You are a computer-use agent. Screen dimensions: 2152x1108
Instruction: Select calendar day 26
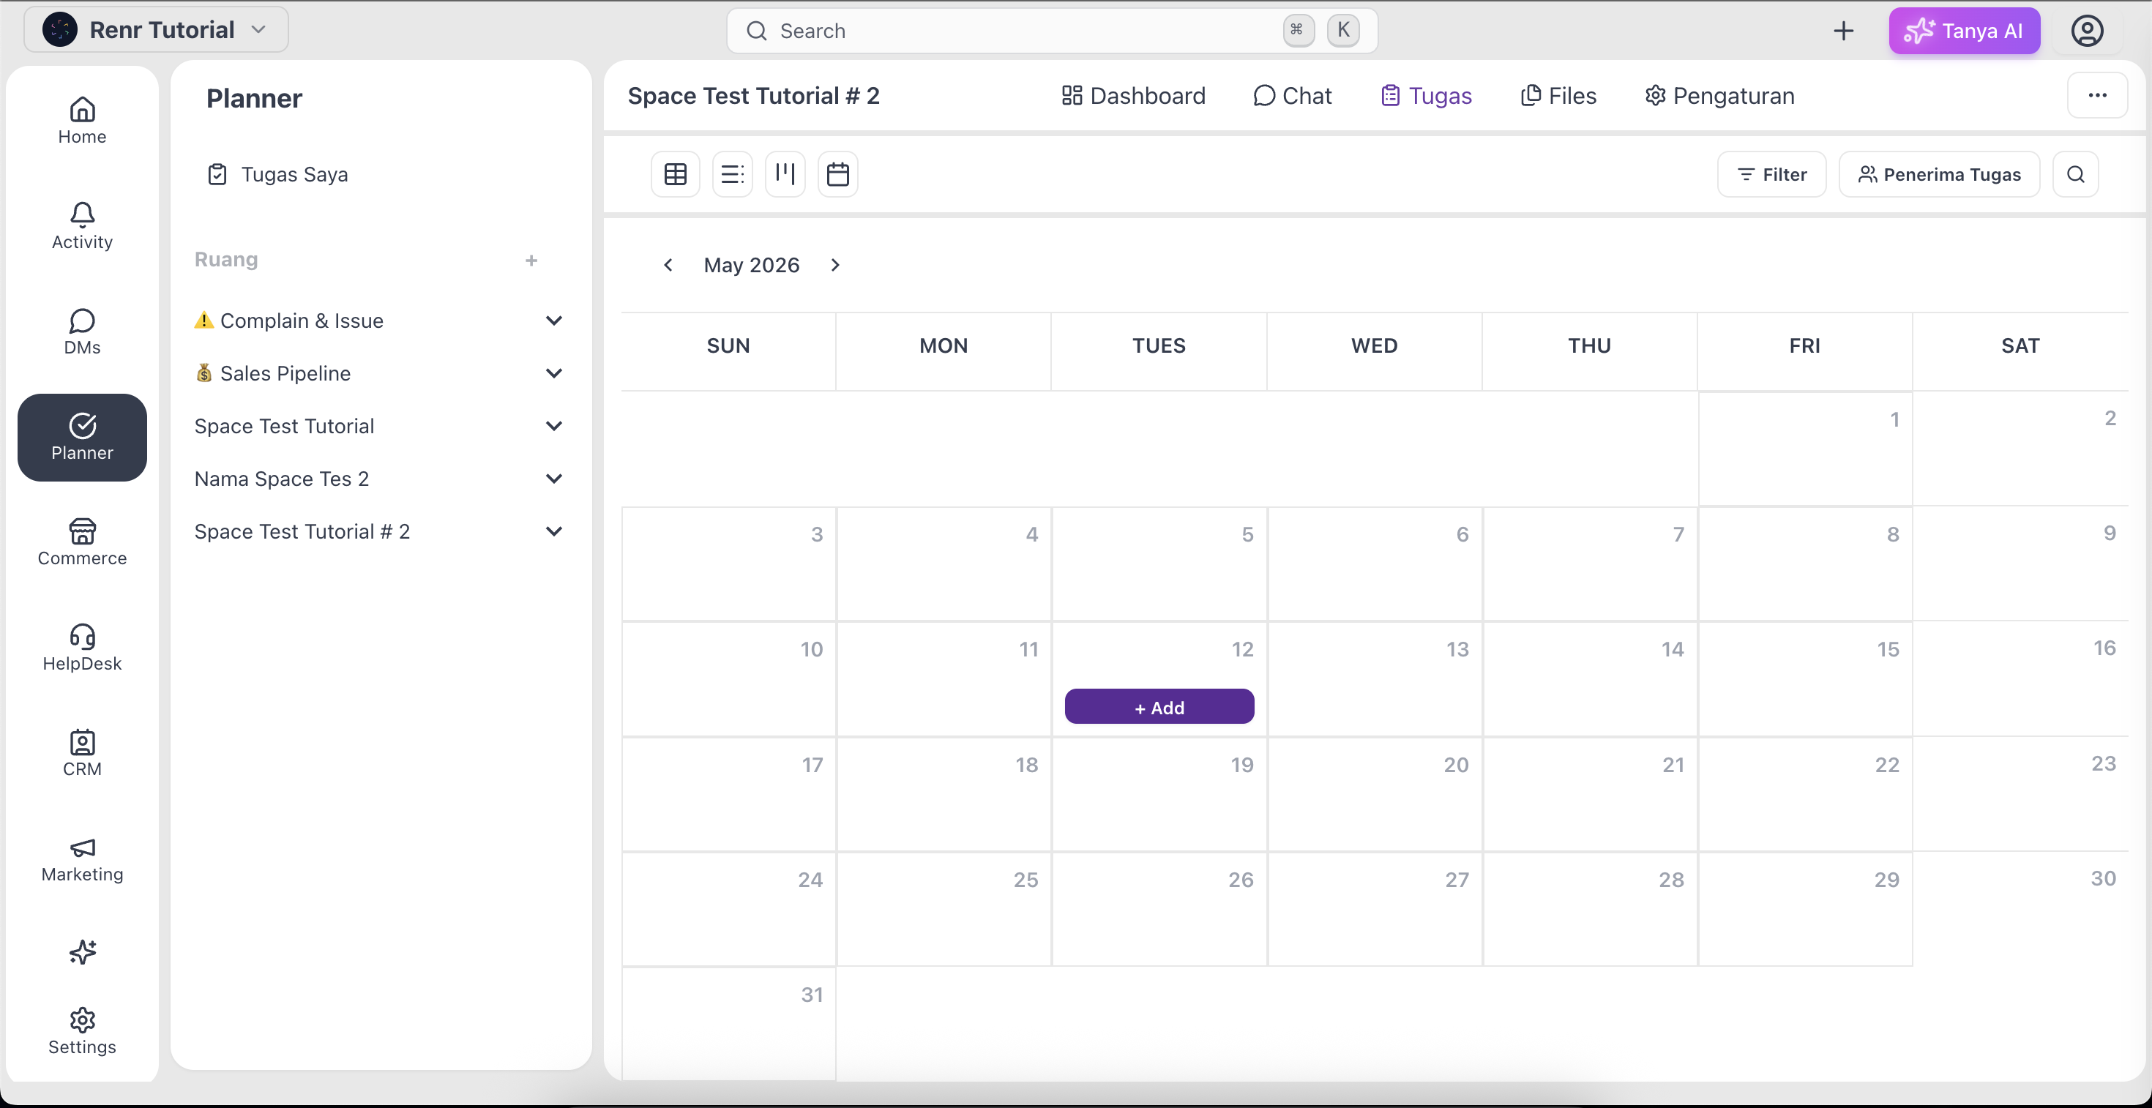pyautogui.click(x=1159, y=909)
